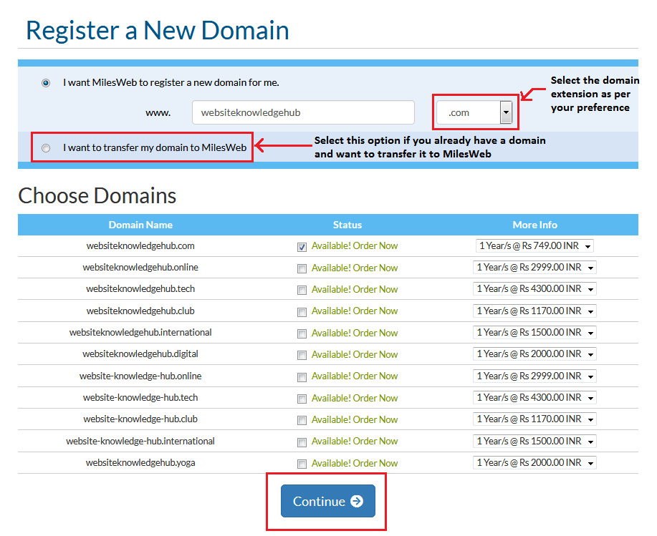
Task: Click the arrow icon in the Continue button
Action: coord(357,501)
